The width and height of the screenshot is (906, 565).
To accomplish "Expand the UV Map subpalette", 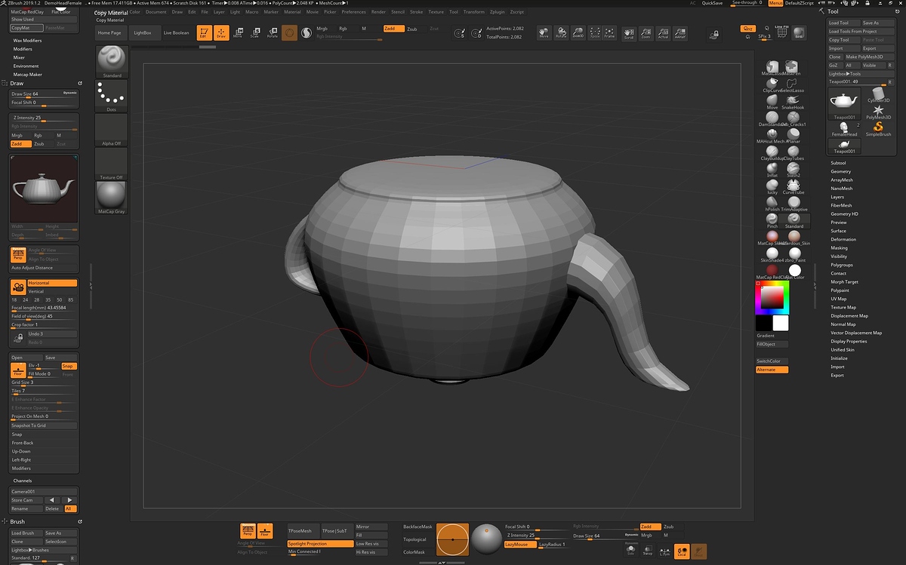I will (839, 299).
